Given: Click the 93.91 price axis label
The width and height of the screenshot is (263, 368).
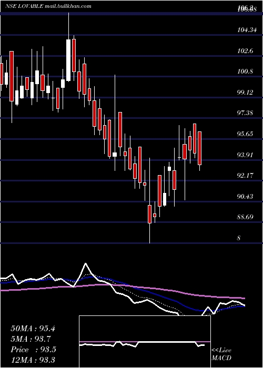Looking at the screenshot, I should (245, 155).
